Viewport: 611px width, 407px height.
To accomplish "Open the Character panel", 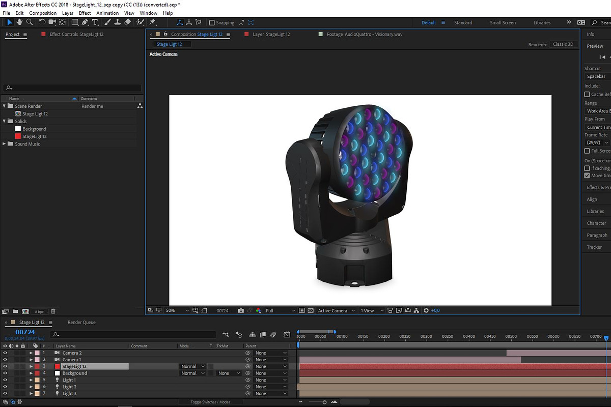I will tap(596, 223).
